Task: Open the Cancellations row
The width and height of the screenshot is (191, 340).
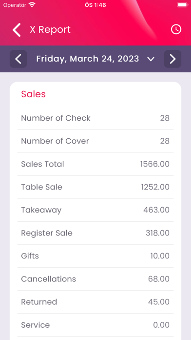Action: [95, 279]
